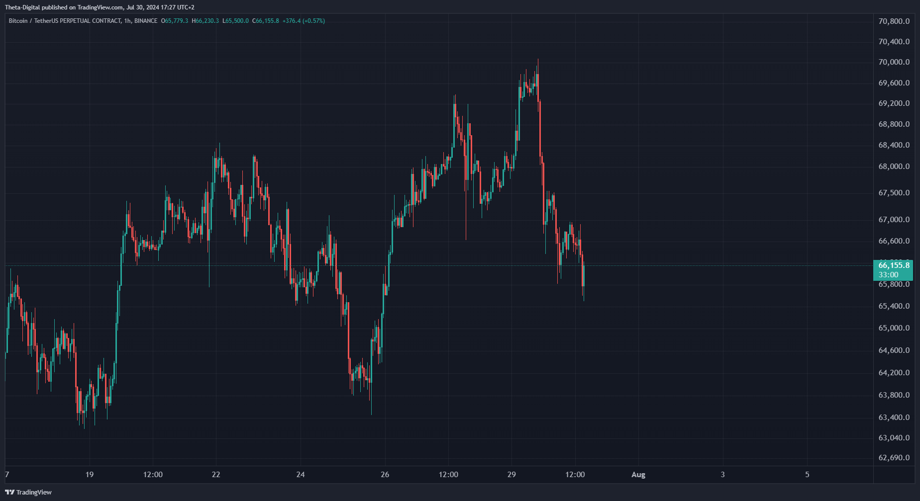920x501 pixels.
Task: Click the '3' date label on time axis
Action: [722, 475]
